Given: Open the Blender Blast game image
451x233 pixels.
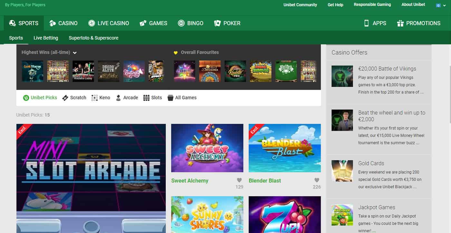Looking at the screenshot, I should pyautogui.click(x=285, y=148).
